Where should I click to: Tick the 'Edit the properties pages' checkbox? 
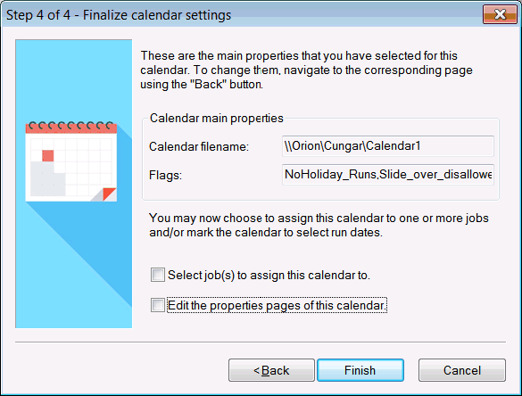click(x=157, y=305)
